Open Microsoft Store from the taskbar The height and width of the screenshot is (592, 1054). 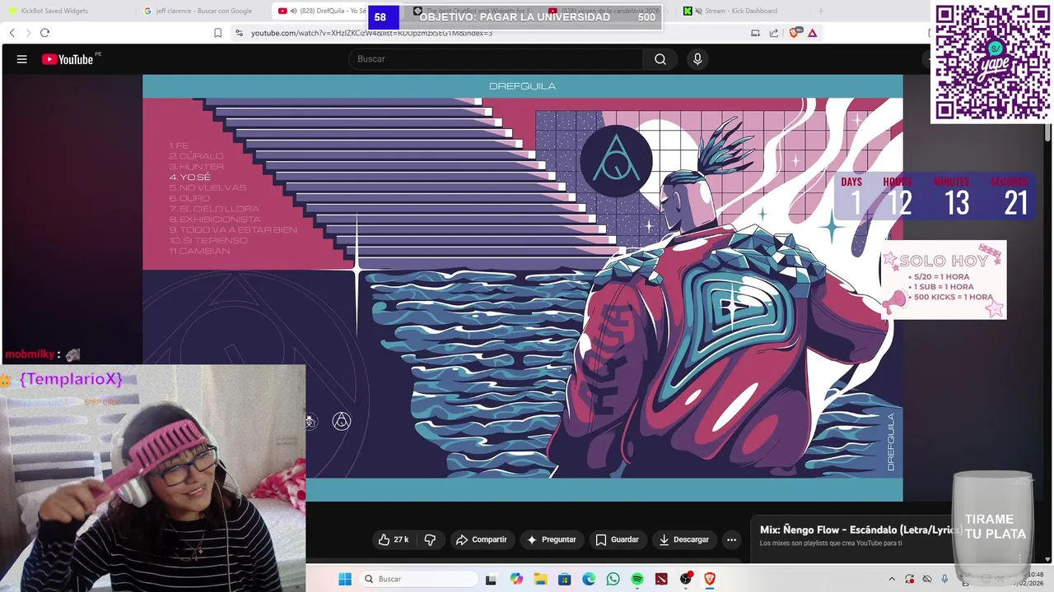click(x=564, y=579)
